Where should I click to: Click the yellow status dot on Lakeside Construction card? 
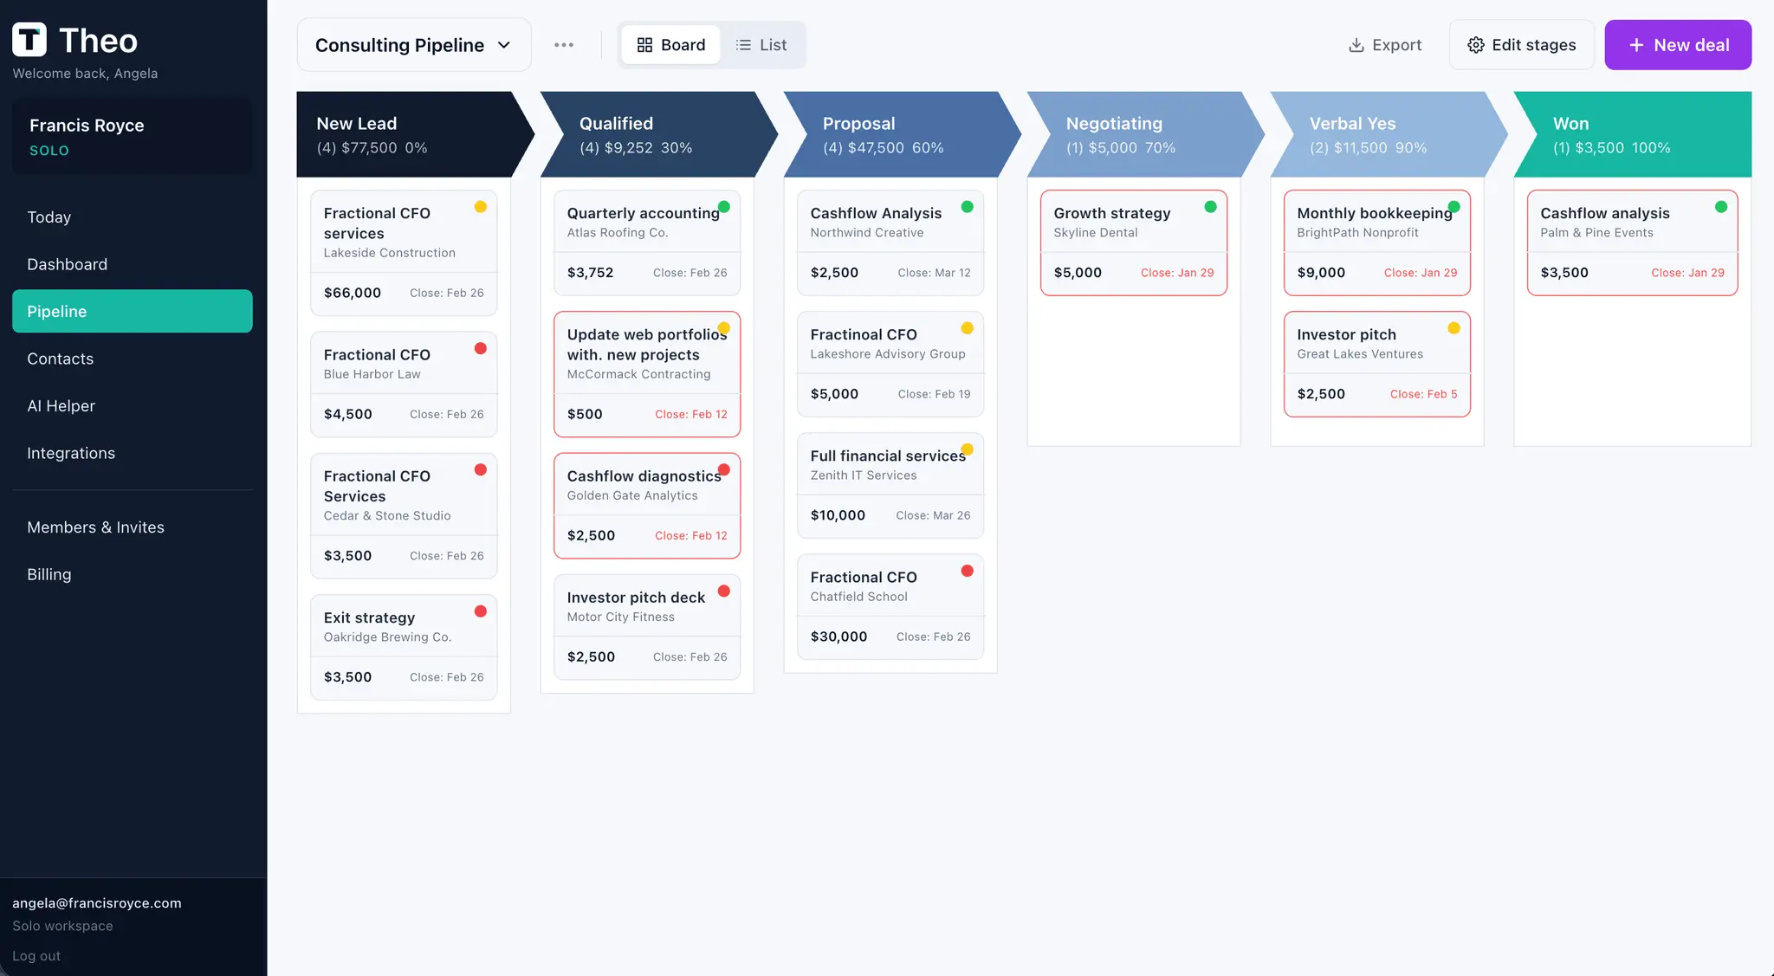481,207
